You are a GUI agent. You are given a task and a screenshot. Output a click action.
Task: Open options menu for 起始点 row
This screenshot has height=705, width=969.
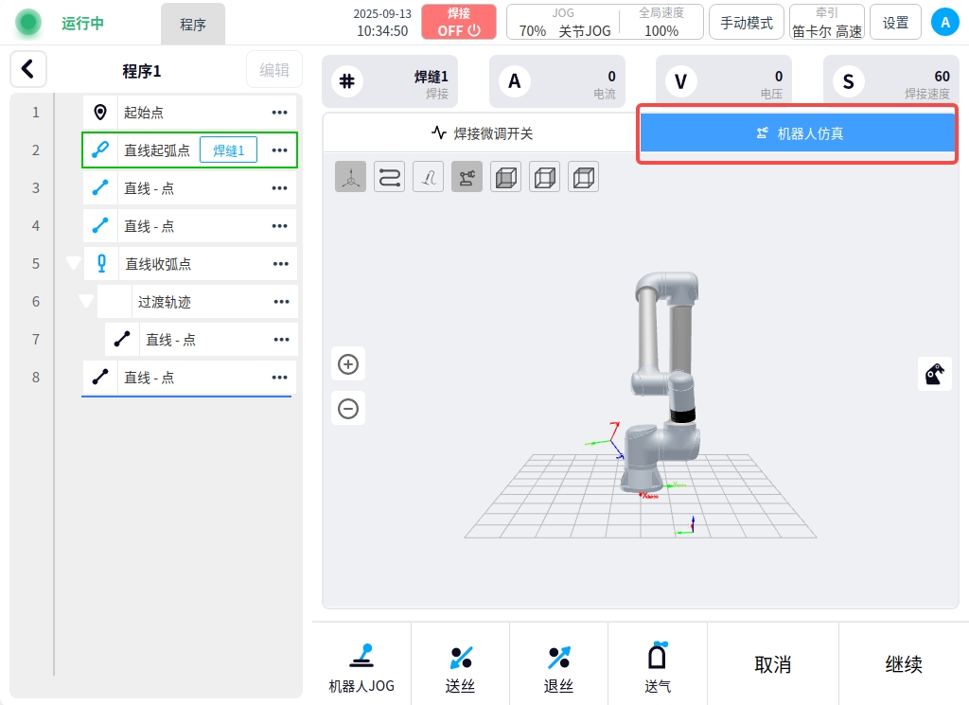(279, 113)
